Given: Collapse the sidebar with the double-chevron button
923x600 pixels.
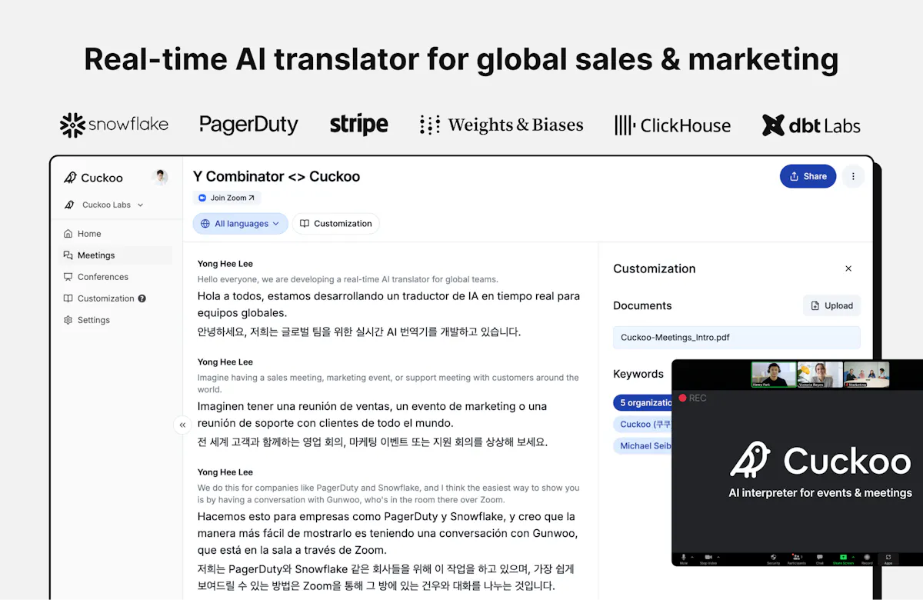Looking at the screenshot, I should 182,425.
